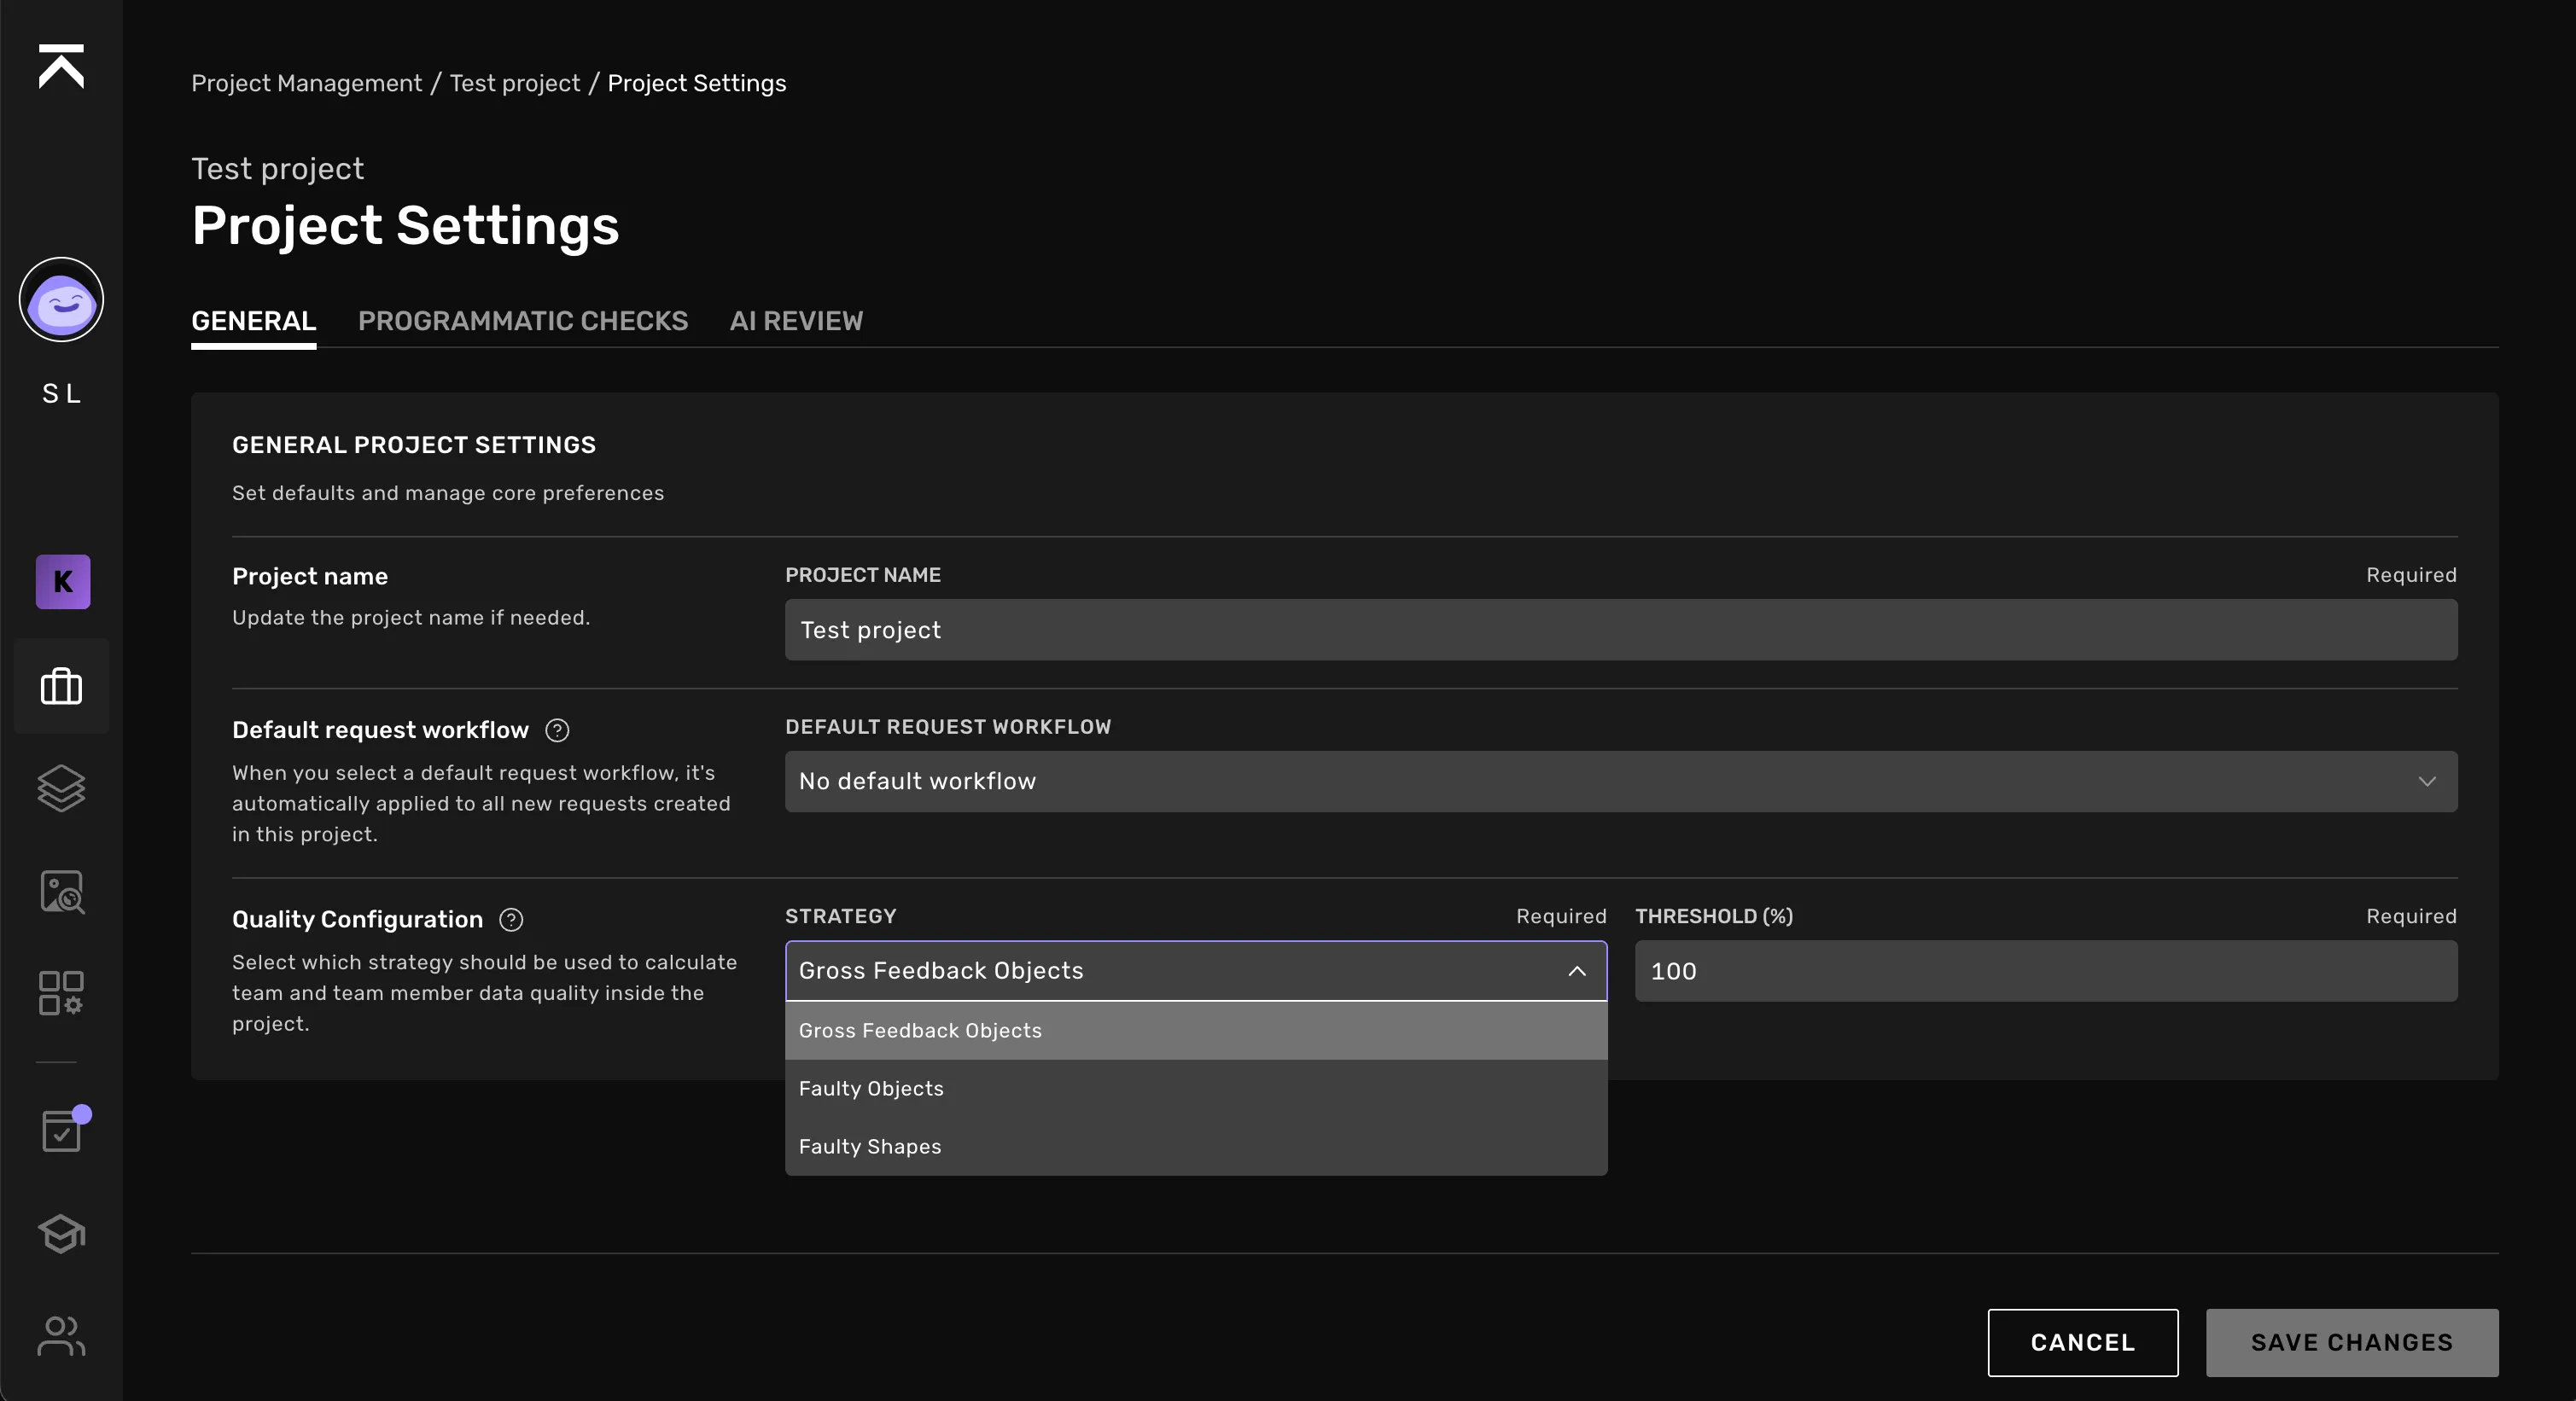2576x1401 pixels.
Task: Click the Project Settings breadcrumb text
Action: [x=697, y=83]
